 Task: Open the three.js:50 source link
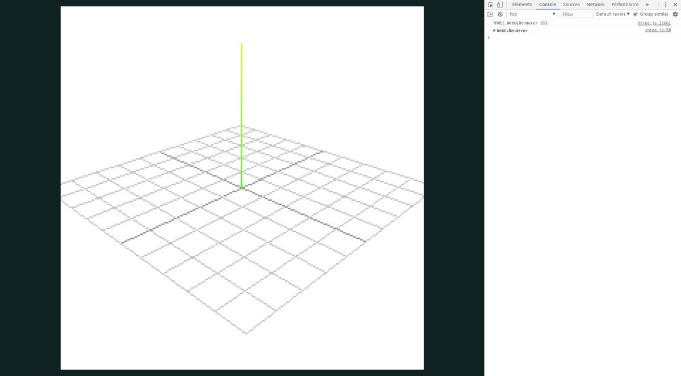coord(657,30)
